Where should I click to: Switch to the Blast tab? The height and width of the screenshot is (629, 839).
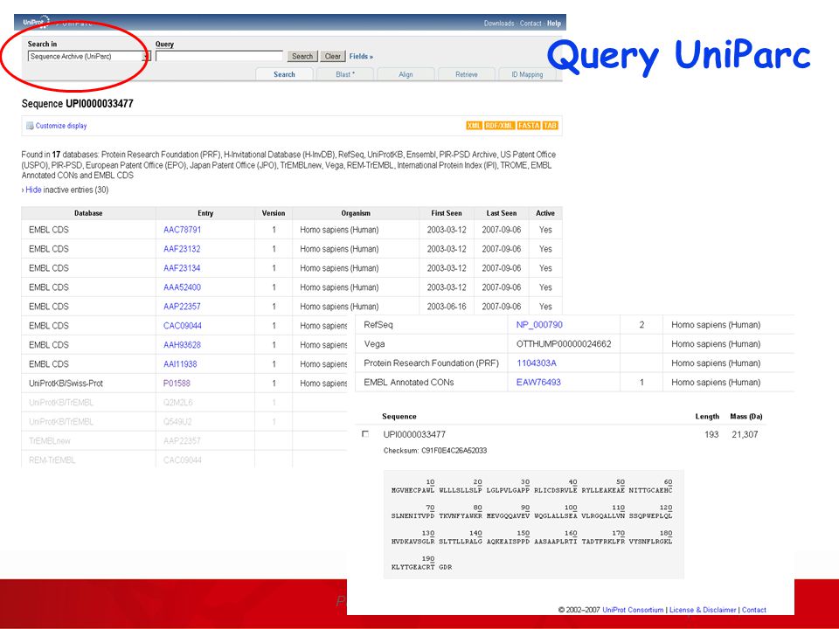[345, 74]
